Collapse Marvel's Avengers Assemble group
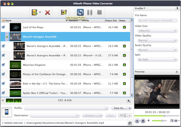This screenshot has height=127, width=181. coord(7,37)
